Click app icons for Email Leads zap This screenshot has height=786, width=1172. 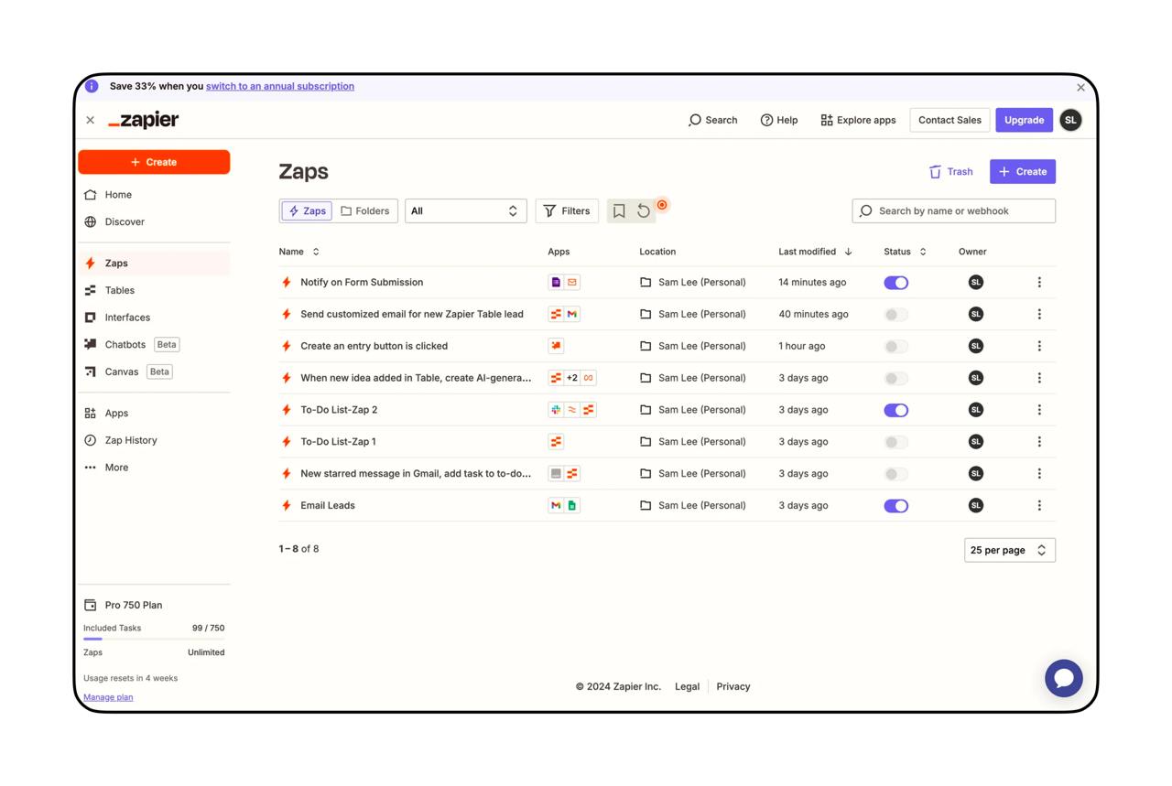pos(564,506)
